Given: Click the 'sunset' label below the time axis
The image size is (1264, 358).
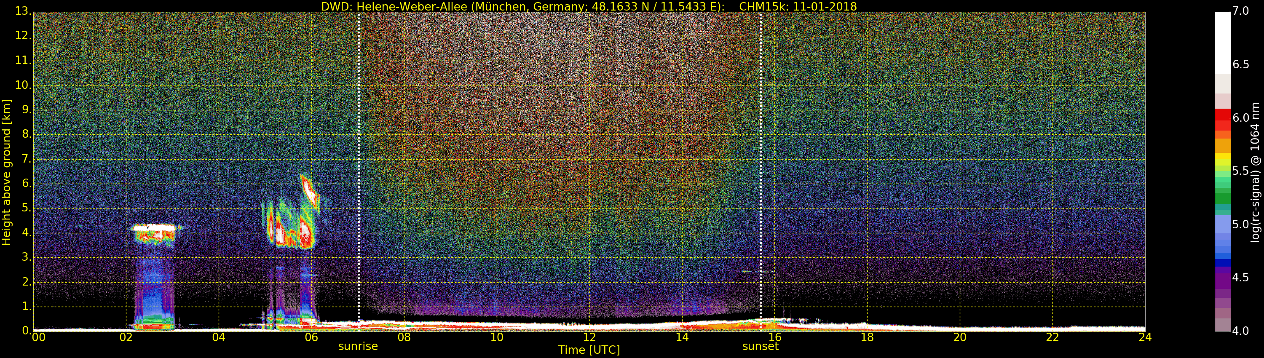Looking at the screenshot, I should 760,346.
